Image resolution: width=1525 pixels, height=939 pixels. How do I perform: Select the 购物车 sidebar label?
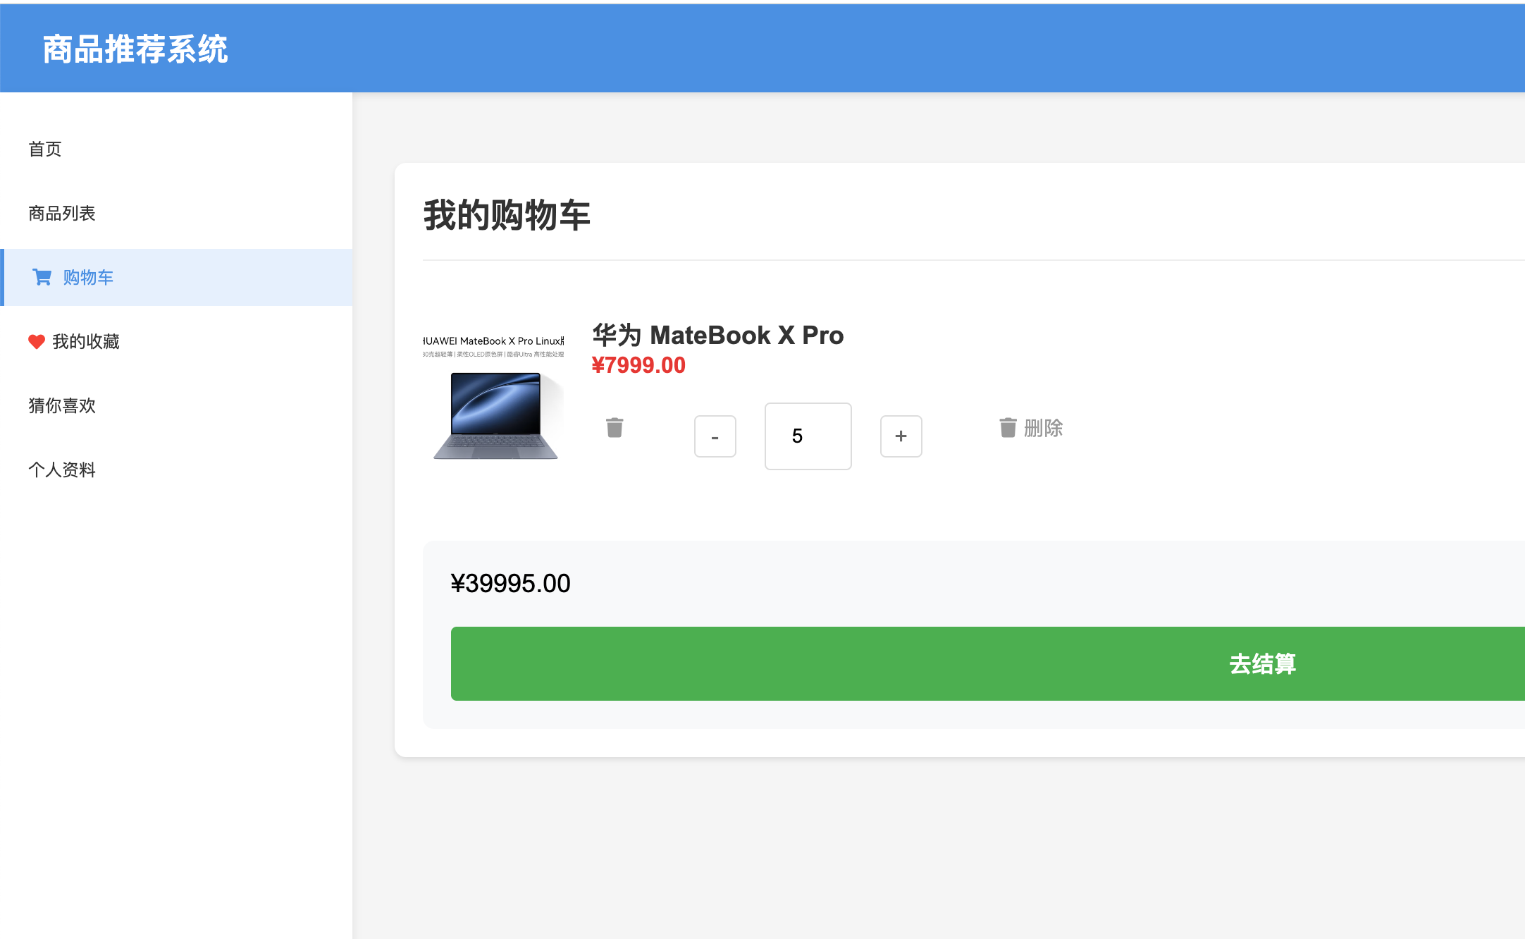(x=88, y=278)
